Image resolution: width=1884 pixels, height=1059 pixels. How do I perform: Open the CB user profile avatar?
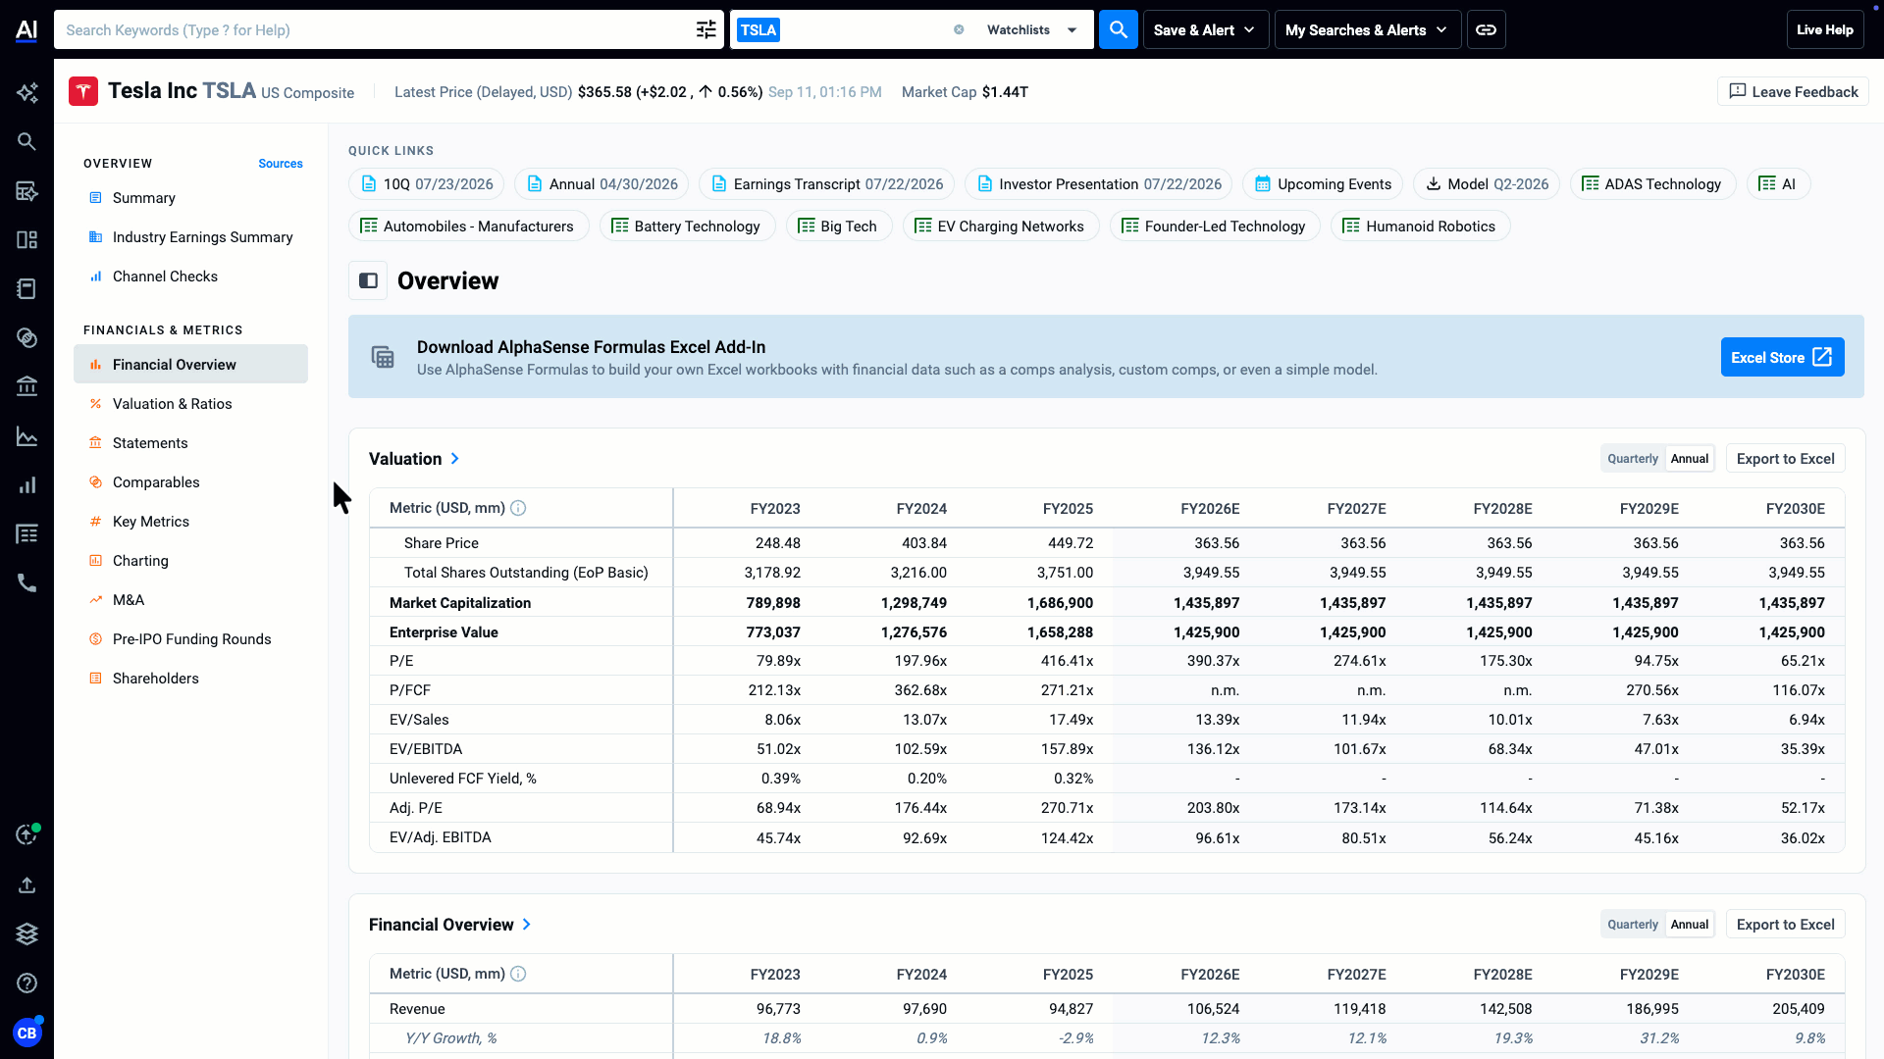pyautogui.click(x=26, y=1033)
